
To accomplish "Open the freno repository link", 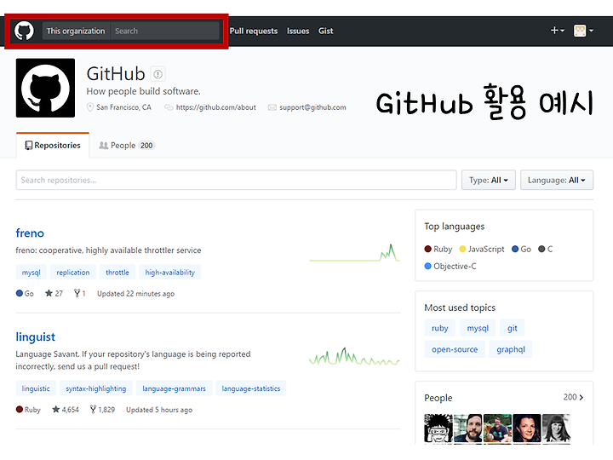I will (30, 233).
